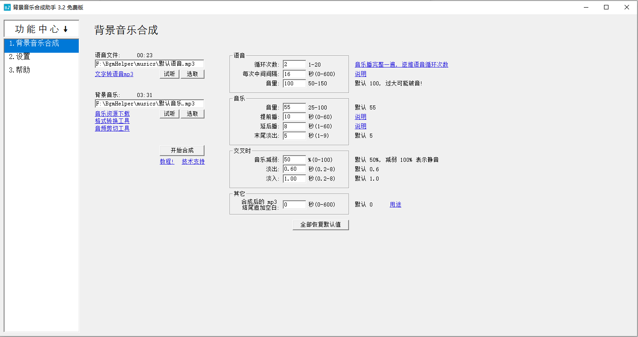This screenshot has width=638, height=337.
Task: Click the 语音文件 path field
Action: (149, 64)
